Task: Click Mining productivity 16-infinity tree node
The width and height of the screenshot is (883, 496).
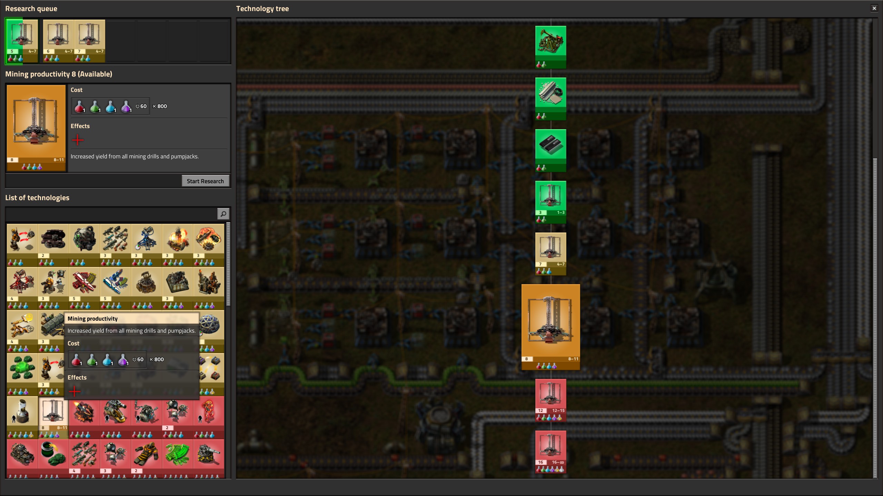Action: pyautogui.click(x=550, y=451)
